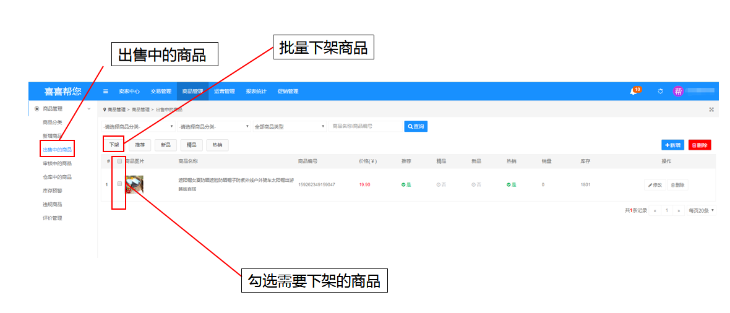Click the 修改 button in product row
Screen dimensions: 730x313
(655, 185)
